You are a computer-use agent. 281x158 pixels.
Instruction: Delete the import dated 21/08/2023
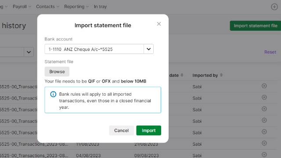[x=264, y=143]
